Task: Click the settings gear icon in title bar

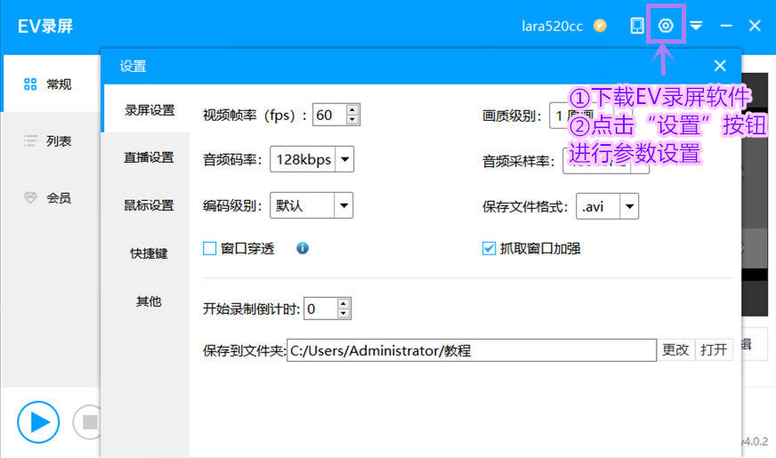Action: [x=666, y=25]
